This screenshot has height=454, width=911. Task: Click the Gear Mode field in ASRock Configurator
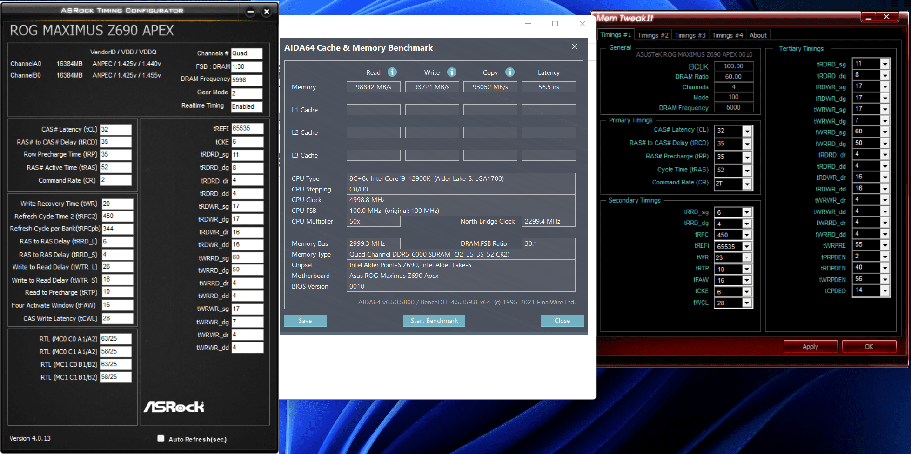247,93
